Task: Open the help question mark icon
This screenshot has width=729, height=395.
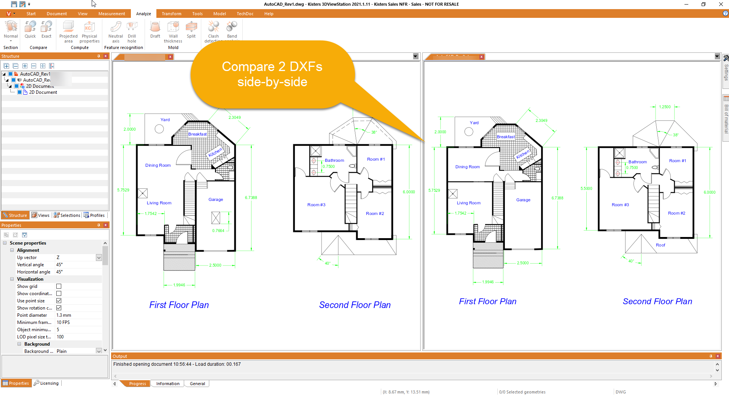Action: [x=725, y=13]
